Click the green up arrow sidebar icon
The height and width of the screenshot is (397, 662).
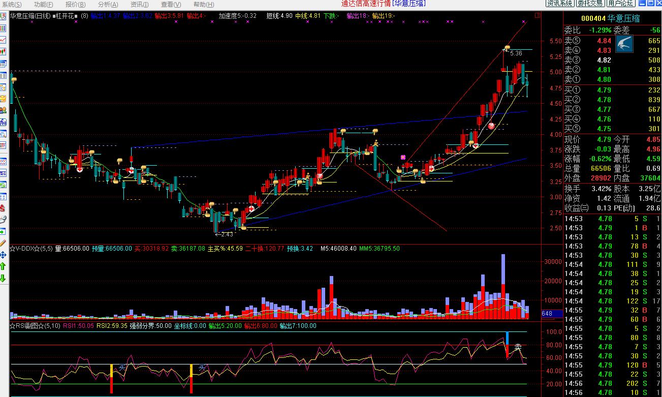[3, 266]
